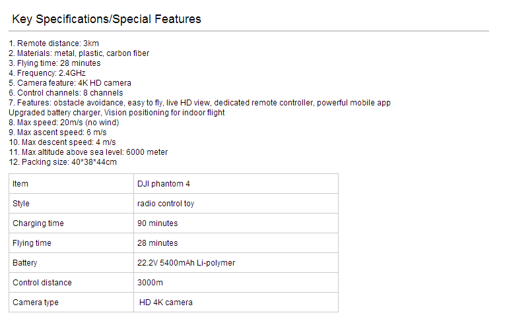Click the Frequency: 2.4GHz specification
This screenshot has width=505, height=317.
[47, 73]
